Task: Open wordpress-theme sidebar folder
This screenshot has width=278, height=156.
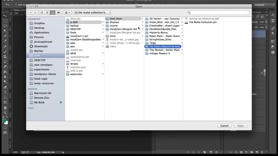Action: coord(46,74)
